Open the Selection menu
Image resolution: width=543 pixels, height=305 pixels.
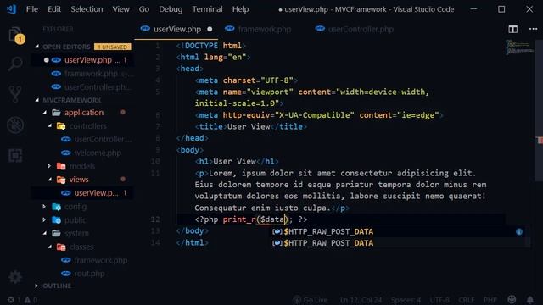(87, 9)
